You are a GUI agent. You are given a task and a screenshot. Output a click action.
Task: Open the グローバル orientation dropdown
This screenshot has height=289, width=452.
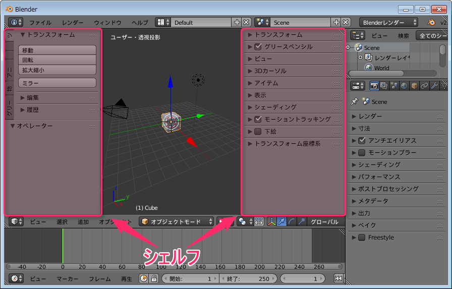[x=326, y=221]
